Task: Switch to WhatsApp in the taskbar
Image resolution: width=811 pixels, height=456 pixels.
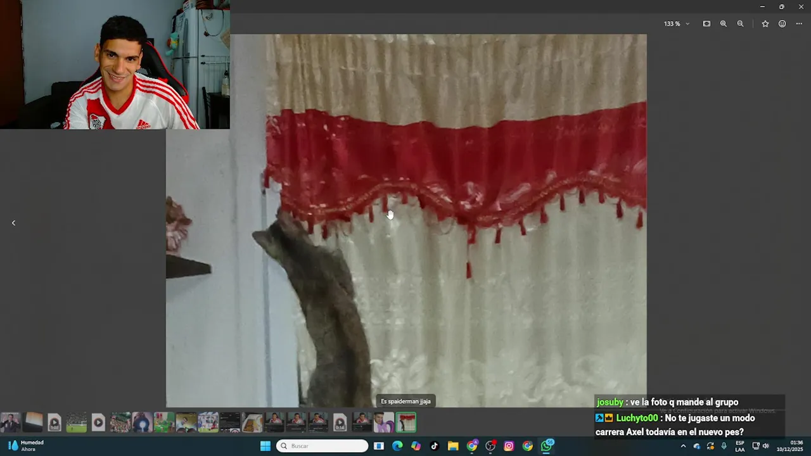Action: point(547,446)
